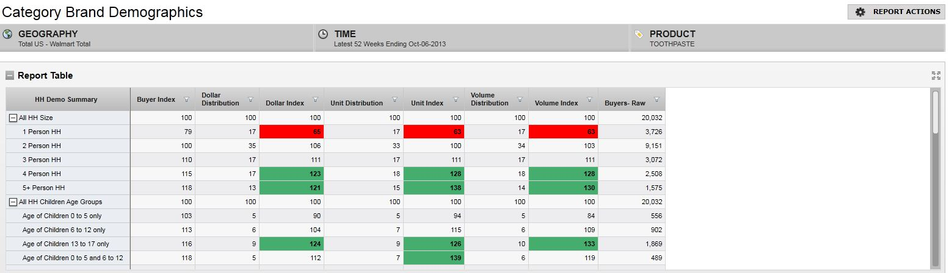Click the Unit Index filter icon

coord(456,99)
